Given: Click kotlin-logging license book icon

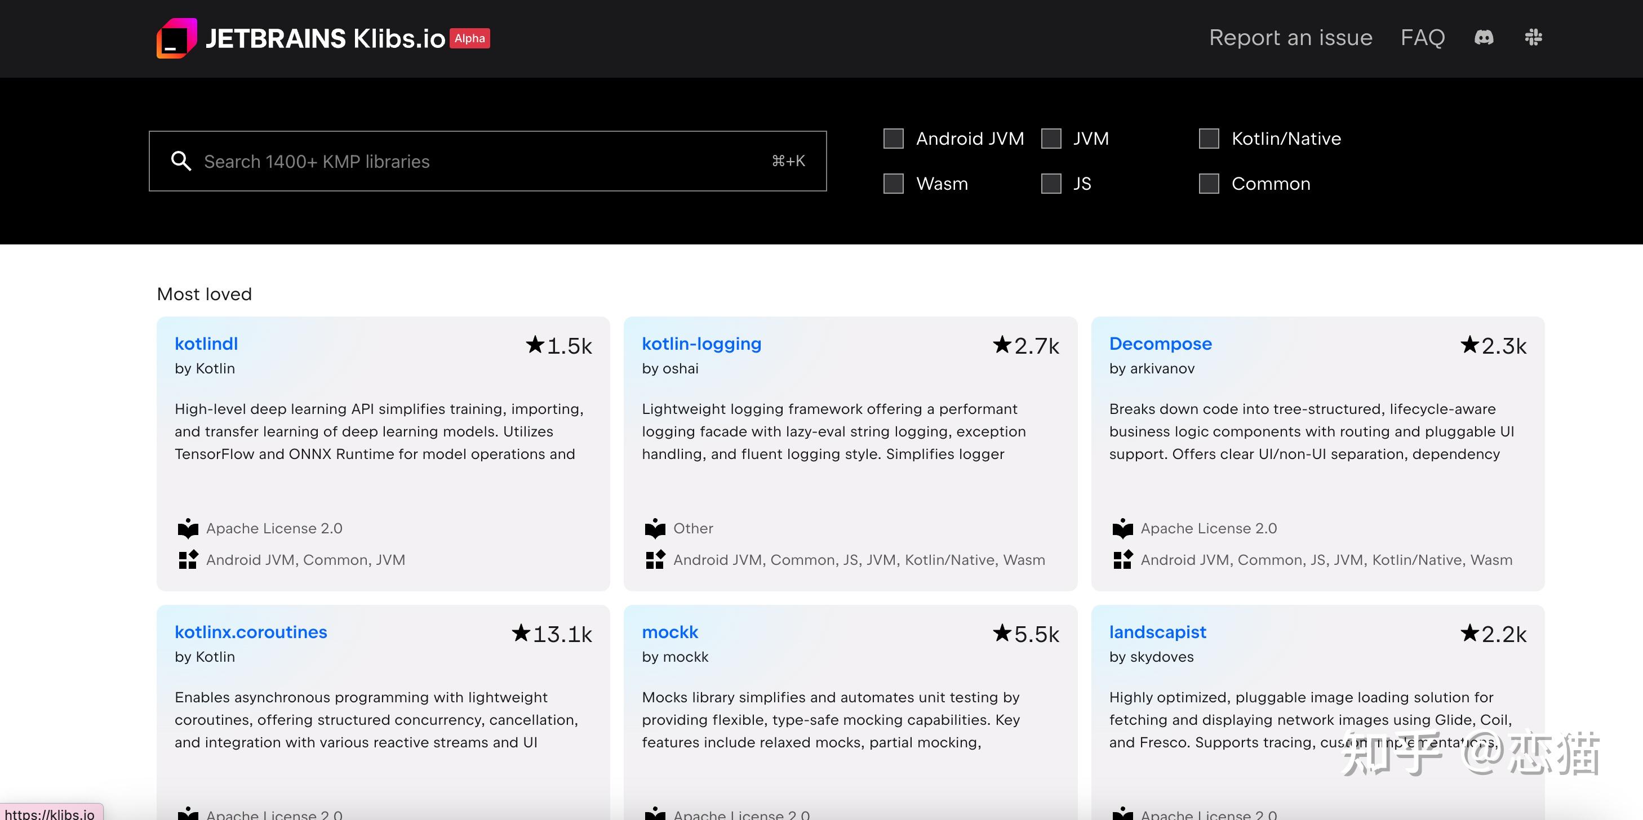Looking at the screenshot, I should pyautogui.click(x=655, y=528).
